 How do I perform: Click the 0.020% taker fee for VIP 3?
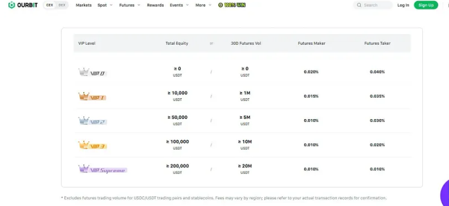click(x=377, y=145)
